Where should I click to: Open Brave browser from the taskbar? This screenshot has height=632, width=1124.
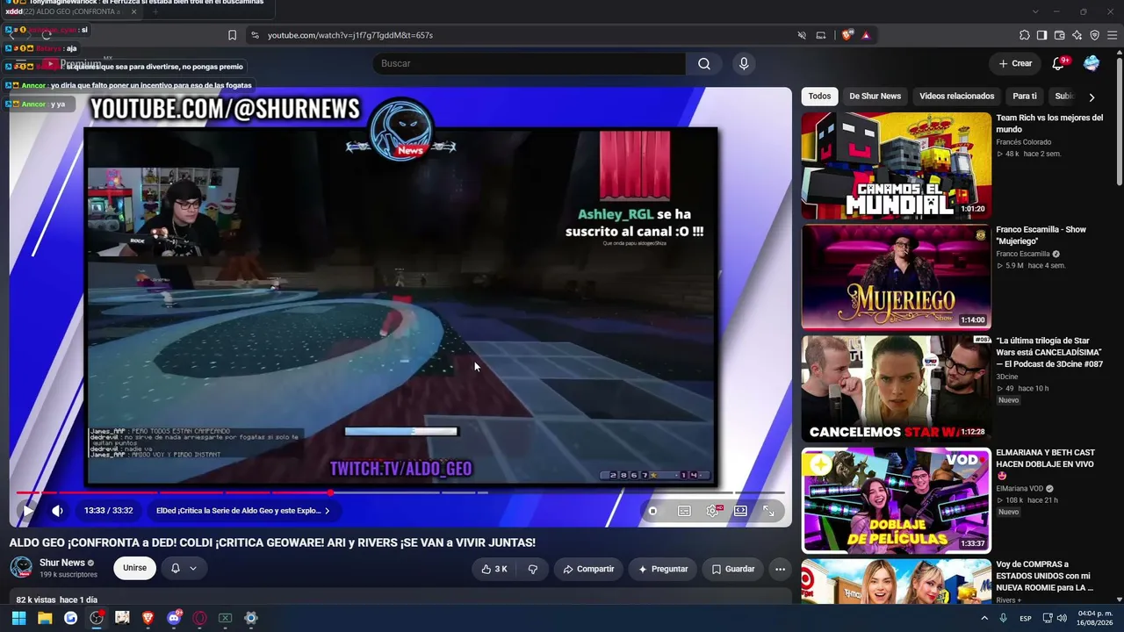click(148, 618)
